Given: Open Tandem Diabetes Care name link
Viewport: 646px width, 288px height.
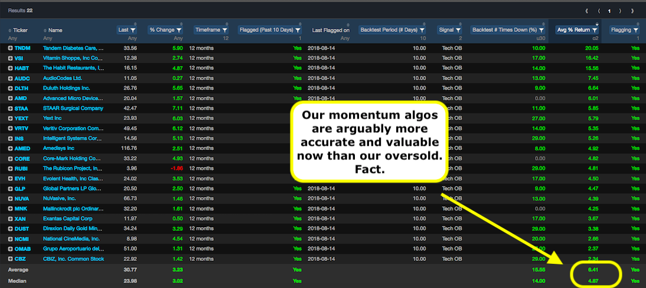Looking at the screenshot, I should (x=73, y=48).
